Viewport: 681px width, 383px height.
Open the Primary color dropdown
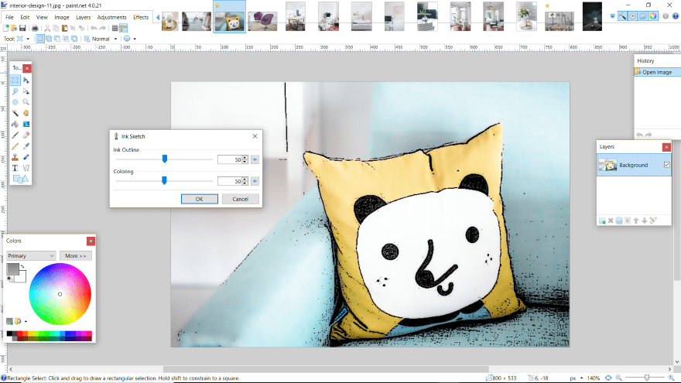click(x=31, y=255)
